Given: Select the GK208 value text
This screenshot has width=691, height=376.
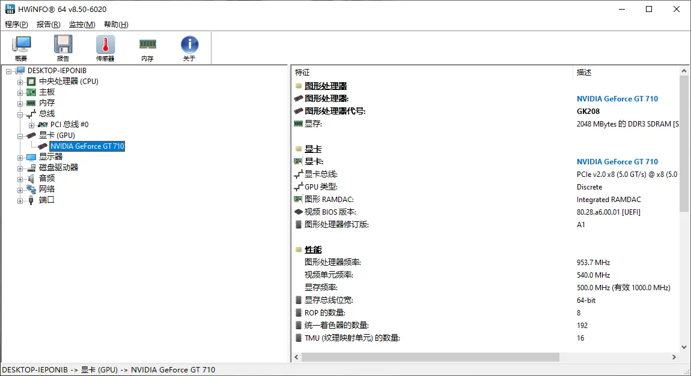Looking at the screenshot, I should 588,112.
